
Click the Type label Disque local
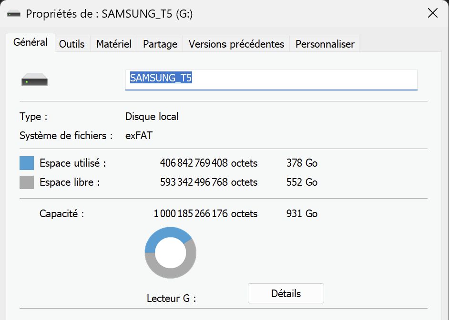point(152,116)
